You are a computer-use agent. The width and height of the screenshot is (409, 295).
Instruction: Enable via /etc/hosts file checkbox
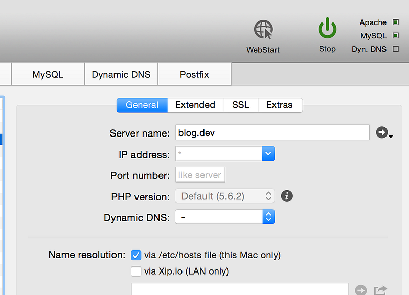tap(136, 255)
